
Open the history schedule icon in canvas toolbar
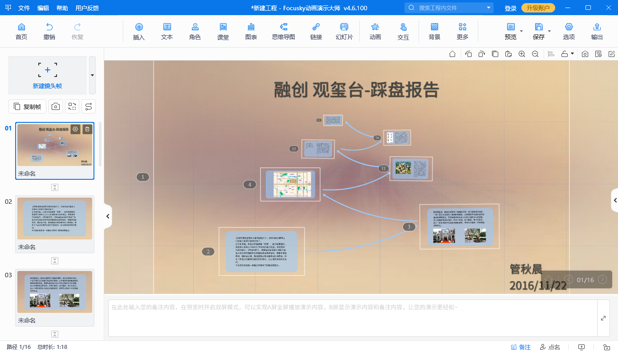pos(598,54)
